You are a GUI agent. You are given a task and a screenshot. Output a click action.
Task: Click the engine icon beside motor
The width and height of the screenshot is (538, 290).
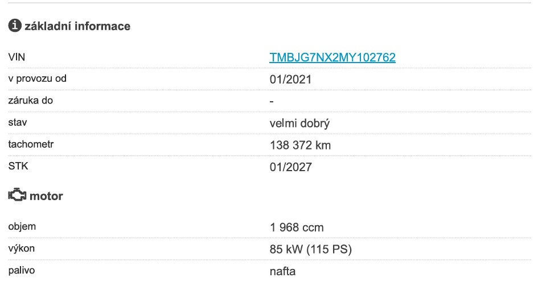17,195
